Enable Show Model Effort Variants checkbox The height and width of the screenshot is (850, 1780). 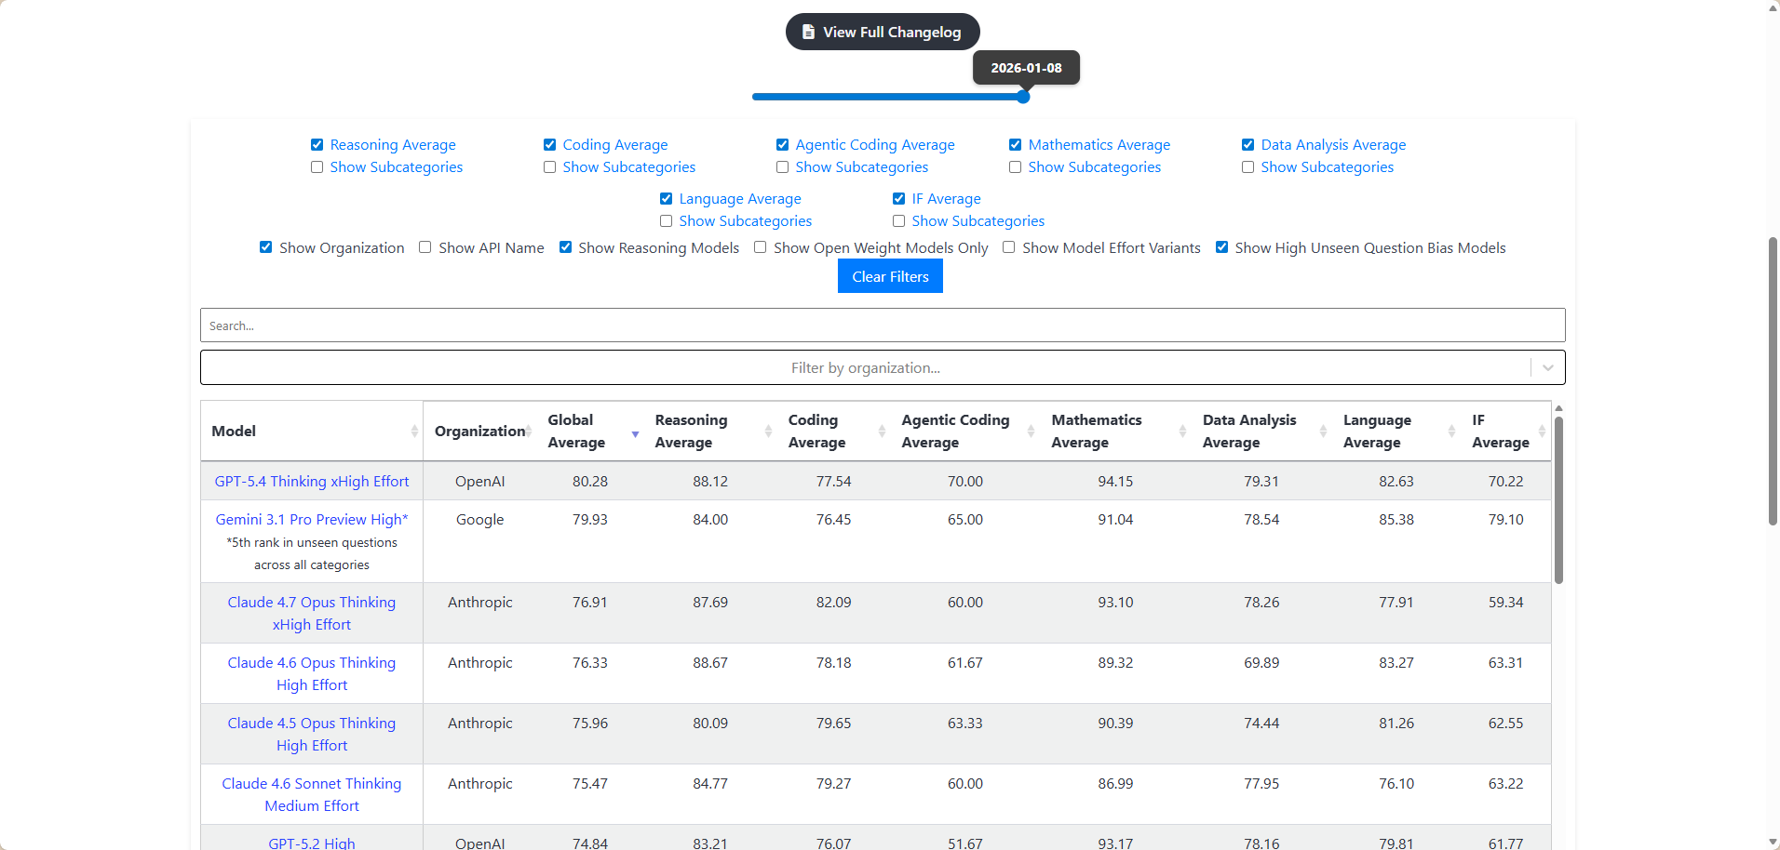point(1008,247)
